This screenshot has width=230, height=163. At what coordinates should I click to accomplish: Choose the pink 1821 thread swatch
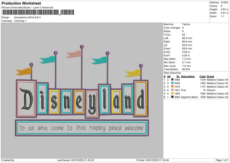pos(172,90)
